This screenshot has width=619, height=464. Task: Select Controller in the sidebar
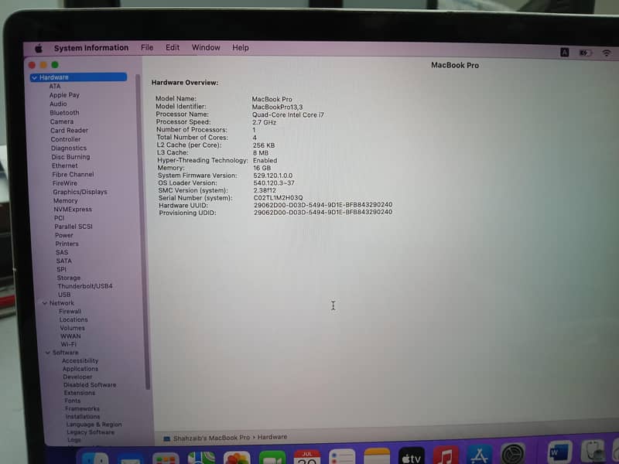point(66,139)
